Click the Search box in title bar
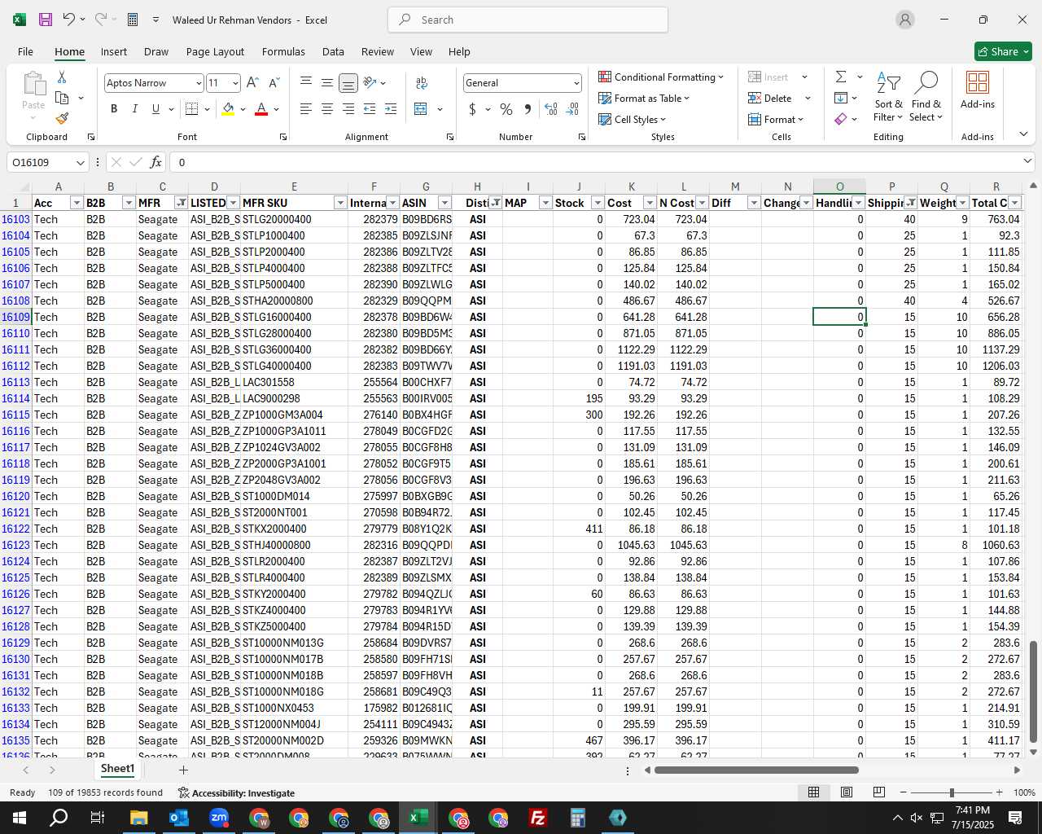The width and height of the screenshot is (1042, 834). [x=528, y=20]
